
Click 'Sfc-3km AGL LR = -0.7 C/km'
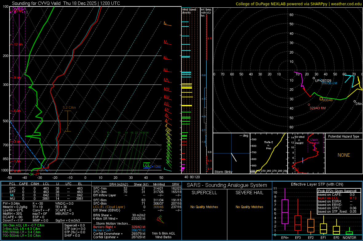tap(24, 226)
